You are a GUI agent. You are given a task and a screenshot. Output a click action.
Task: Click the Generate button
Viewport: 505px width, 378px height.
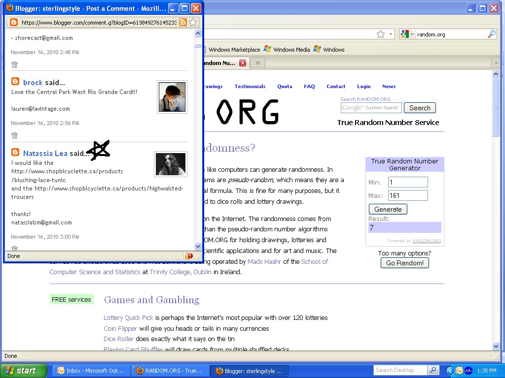388,209
